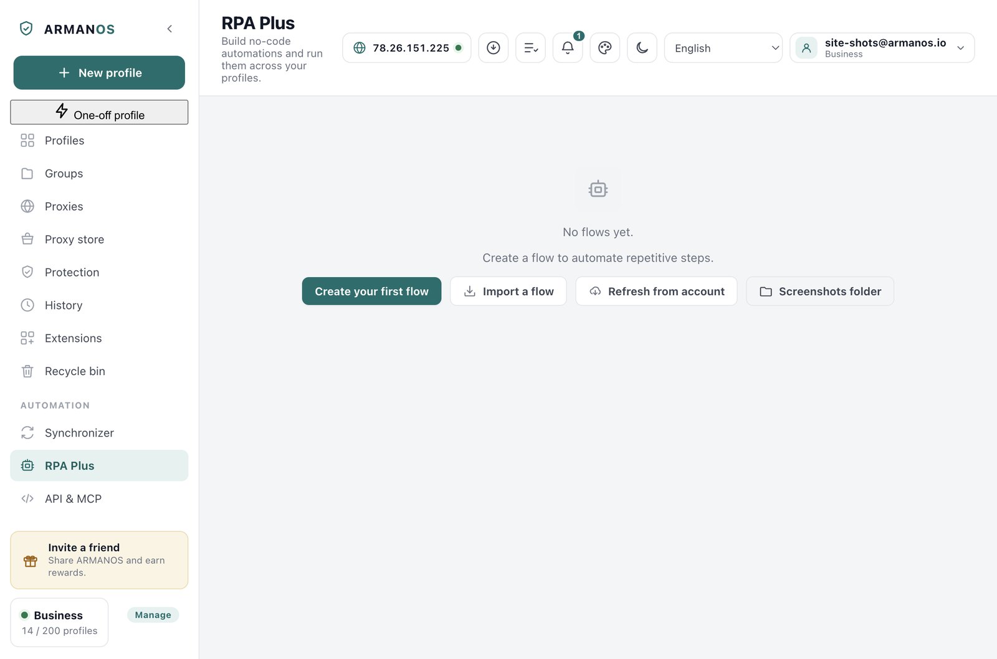Image resolution: width=997 pixels, height=659 pixels.
Task: Click the "No flows yet." text
Action: [x=598, y=232]
